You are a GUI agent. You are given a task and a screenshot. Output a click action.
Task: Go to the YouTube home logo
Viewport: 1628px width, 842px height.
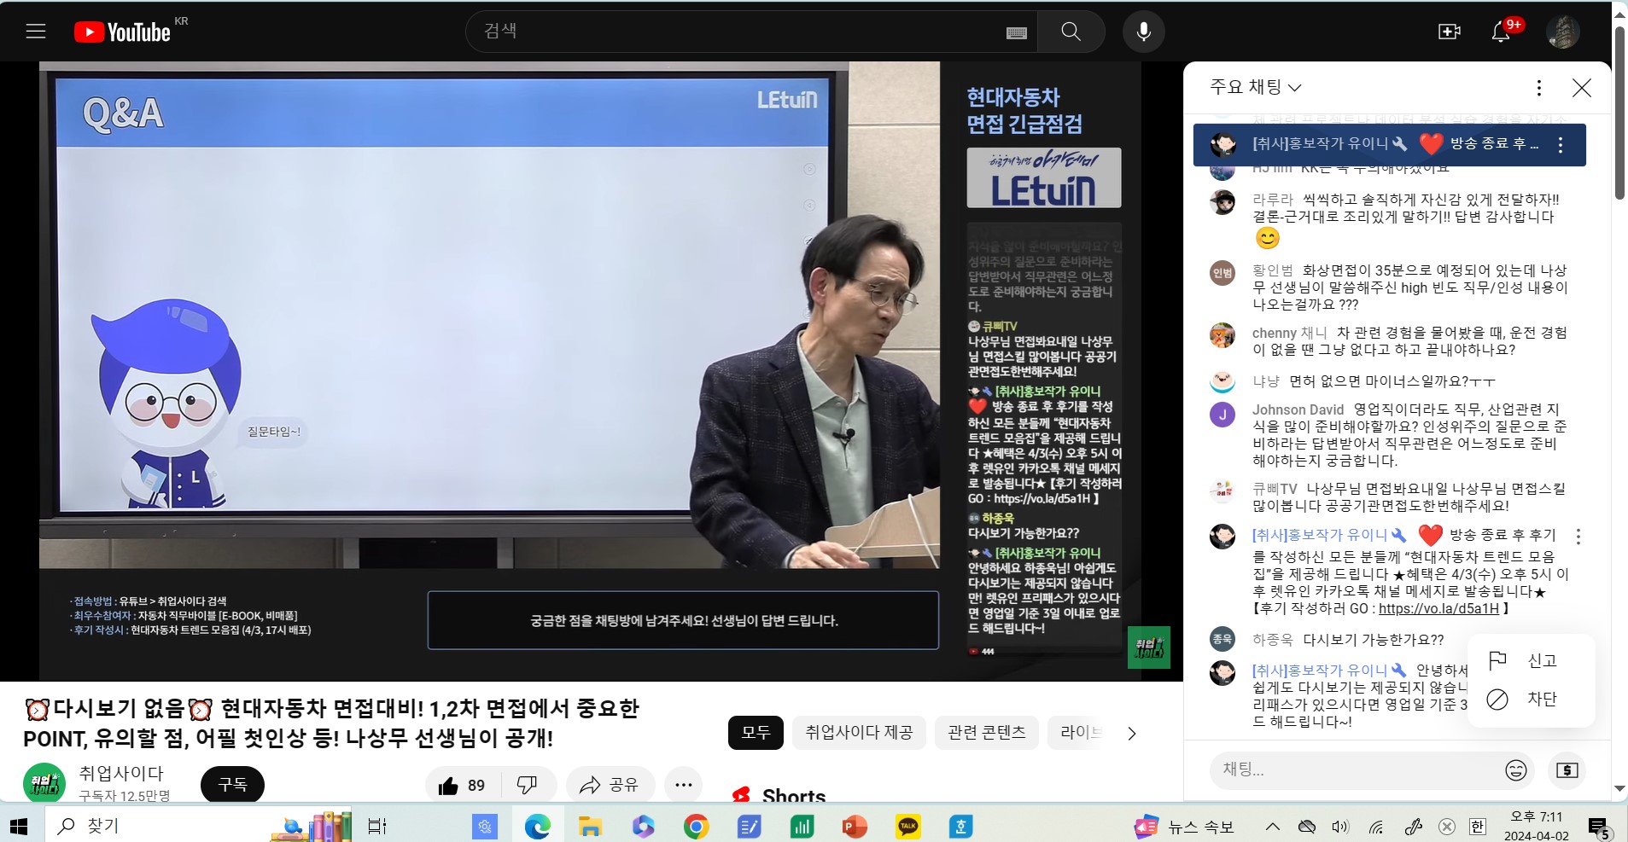(x=122, y=32)
